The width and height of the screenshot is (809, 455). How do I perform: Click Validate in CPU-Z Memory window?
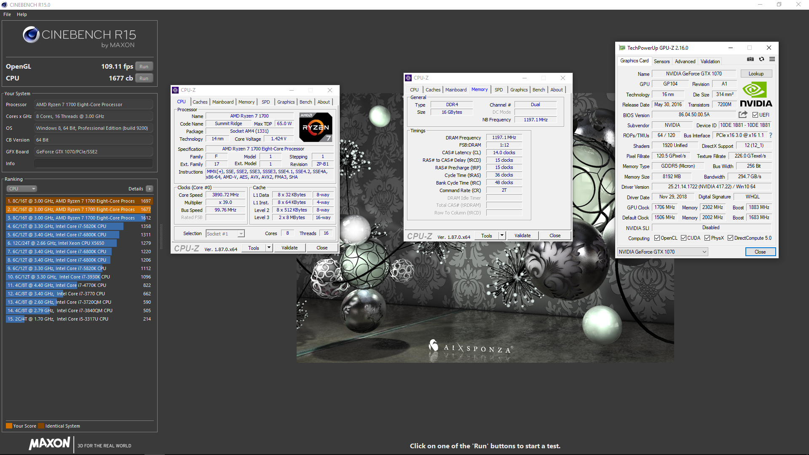(x=522, y=236)
